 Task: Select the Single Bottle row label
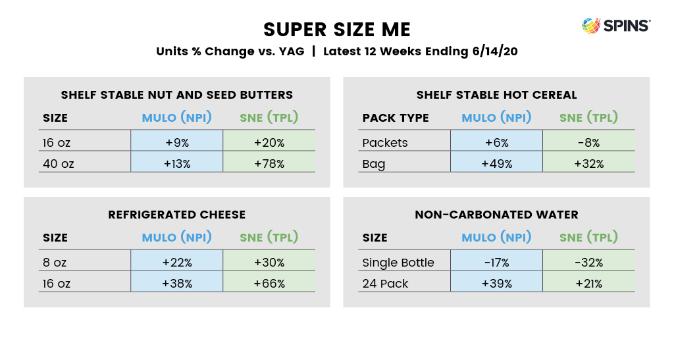coord(398,262)
